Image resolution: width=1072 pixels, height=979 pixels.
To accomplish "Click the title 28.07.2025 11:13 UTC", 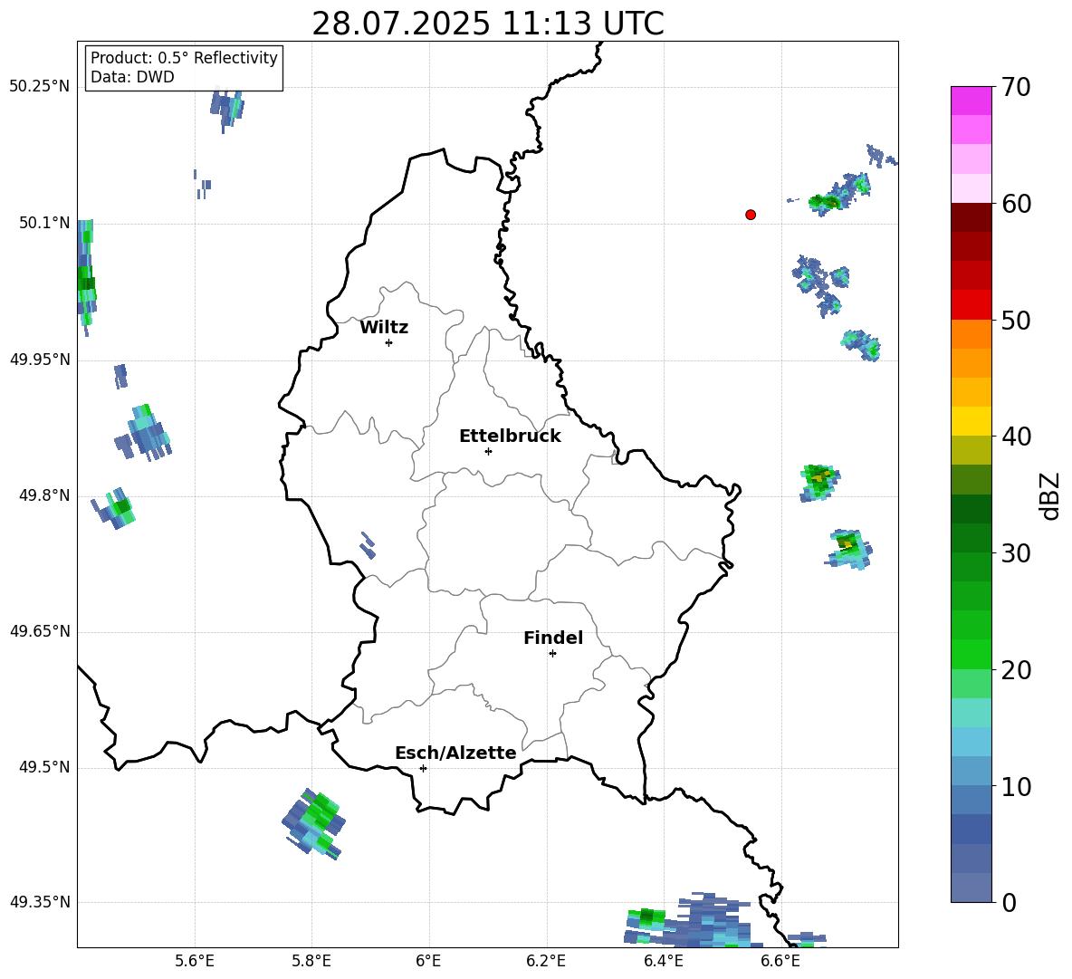I will click(488, 24).
